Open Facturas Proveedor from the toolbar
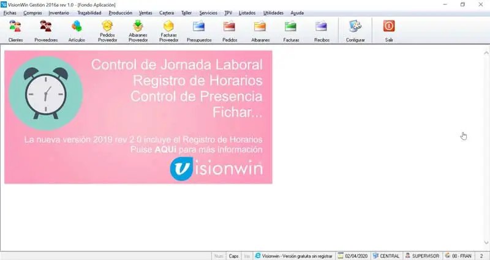490x260 pixels. click(x=169, y=31)
